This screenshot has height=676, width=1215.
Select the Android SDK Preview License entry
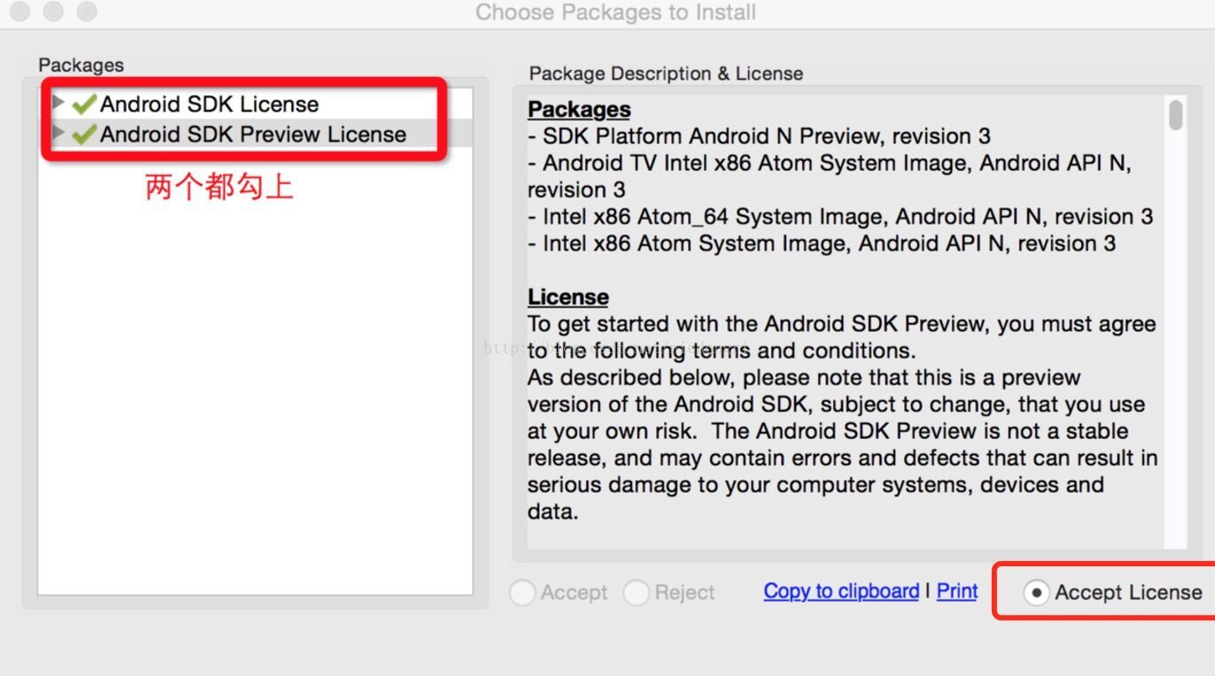coord(253,134)
